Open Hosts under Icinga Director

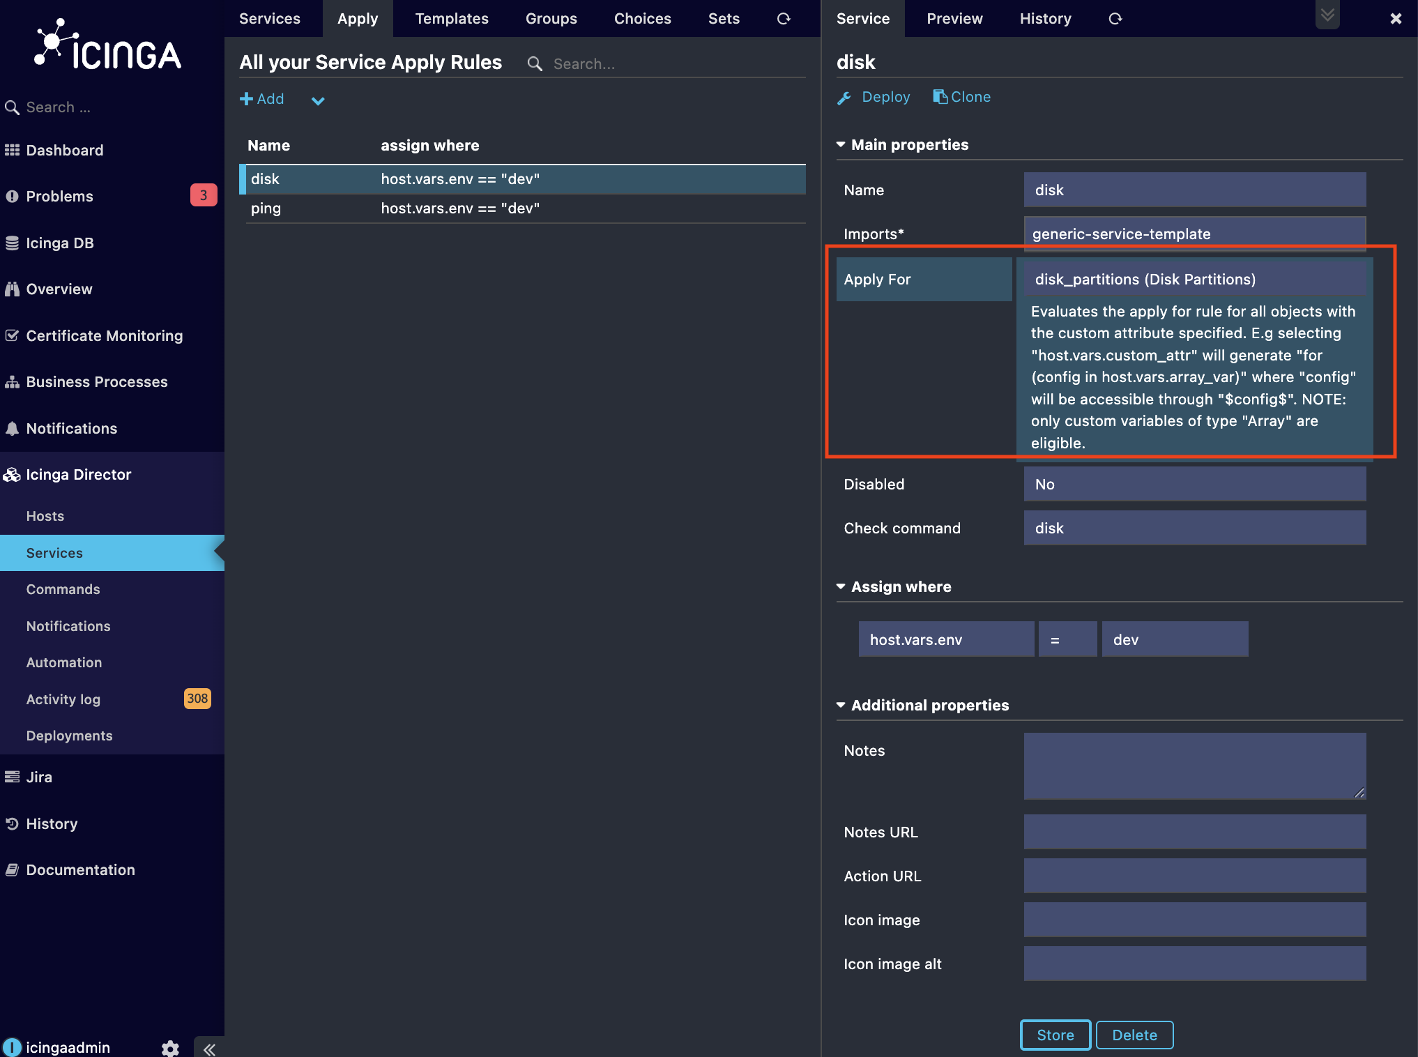coord(45,516)
